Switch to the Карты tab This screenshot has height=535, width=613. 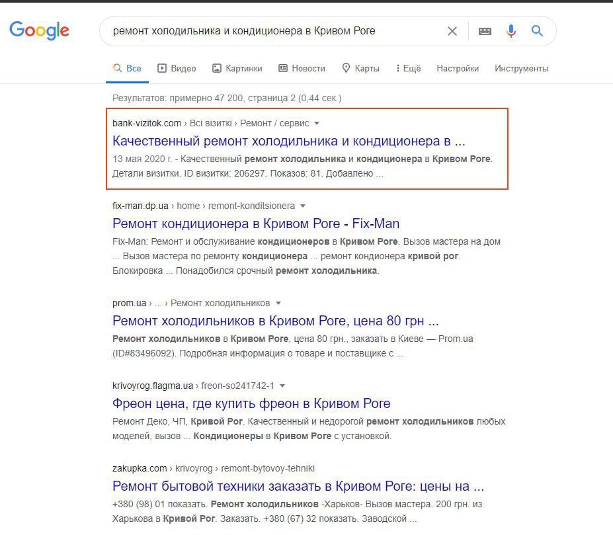coord(360,68)
